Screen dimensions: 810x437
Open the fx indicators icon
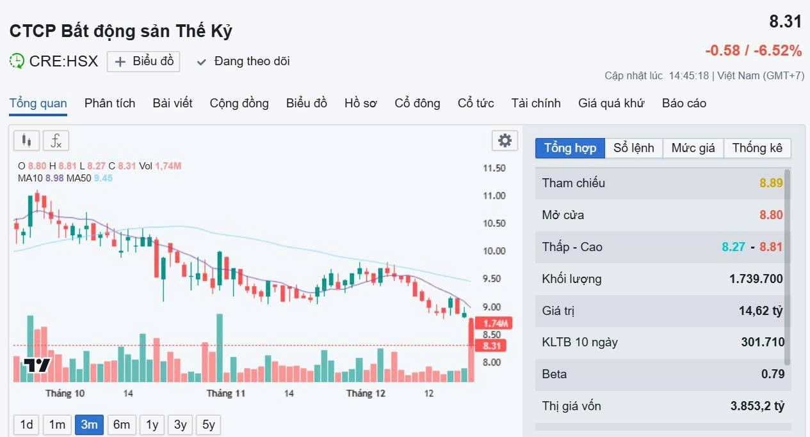tap(57, 141)
